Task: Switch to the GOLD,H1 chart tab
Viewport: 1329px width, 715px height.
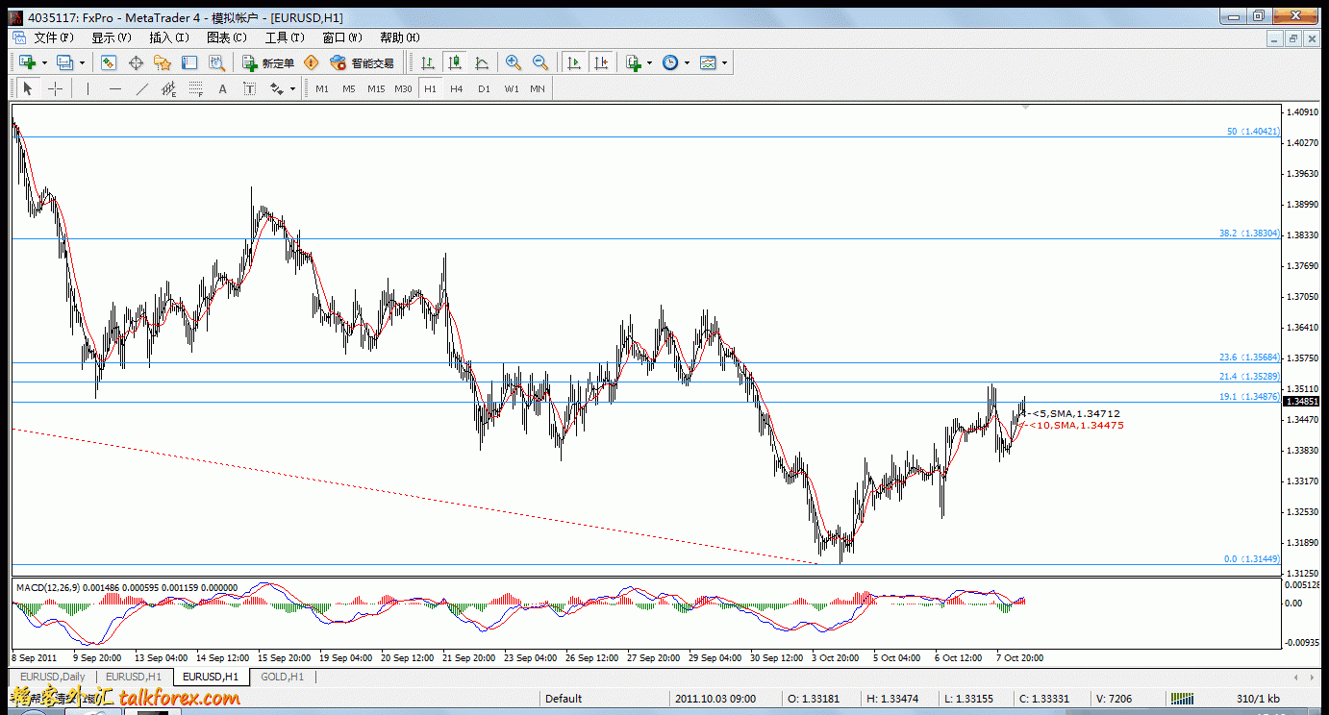Action: coord(283,677)
